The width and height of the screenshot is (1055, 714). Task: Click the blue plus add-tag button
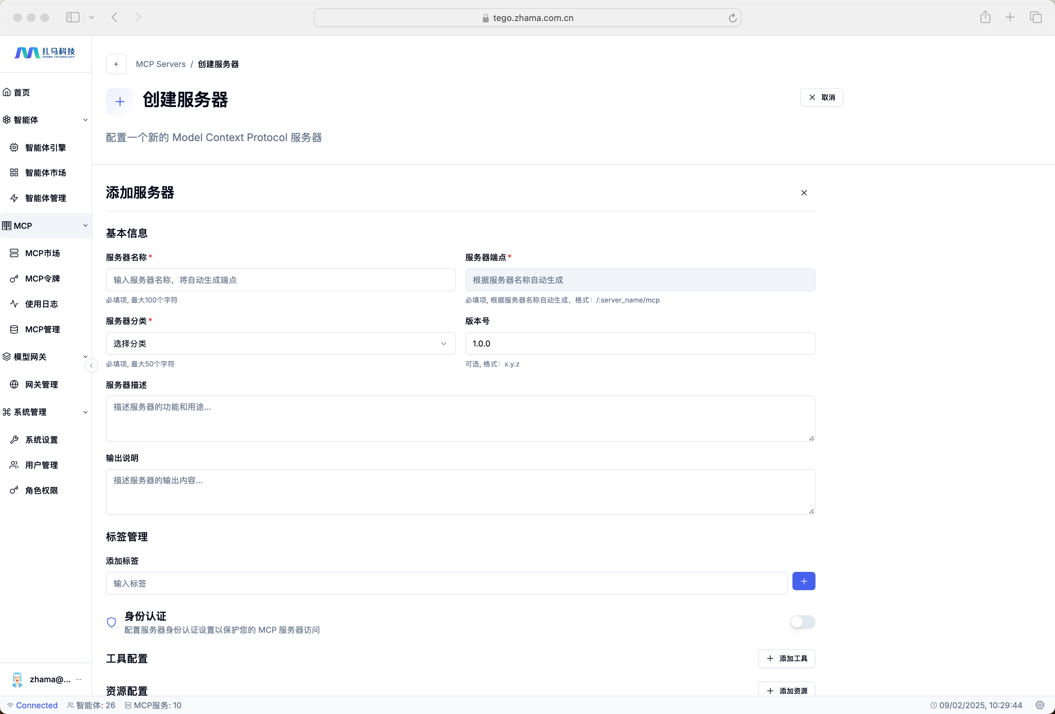click(x=804, y=581)
